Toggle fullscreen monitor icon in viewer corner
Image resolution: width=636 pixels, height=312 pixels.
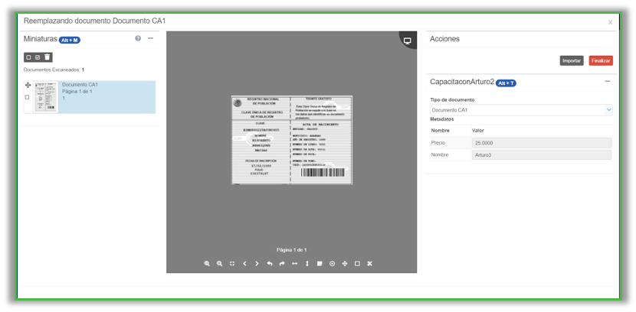click(408, 41)
